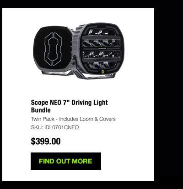Open the Scope NEO 7" Driving Light title
This screenshot has height=189, width=183.
(70, 106)
